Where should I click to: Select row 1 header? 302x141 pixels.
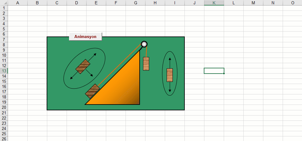click(x=4, y=8)
